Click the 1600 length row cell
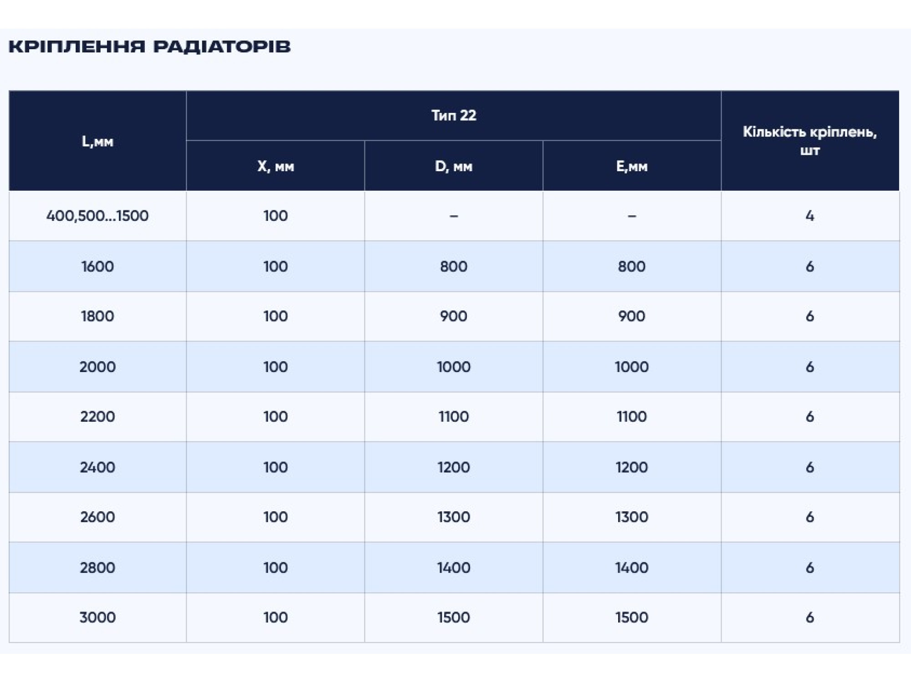 97,266
